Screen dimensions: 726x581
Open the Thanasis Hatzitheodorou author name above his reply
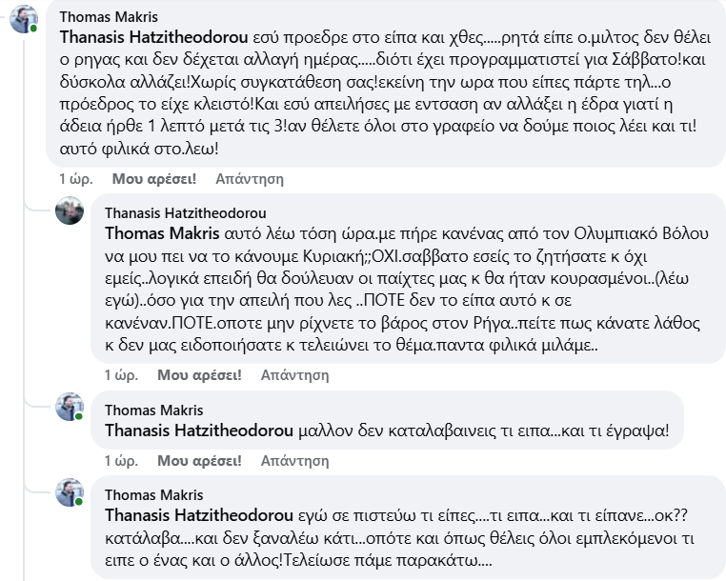coord(185,212)
